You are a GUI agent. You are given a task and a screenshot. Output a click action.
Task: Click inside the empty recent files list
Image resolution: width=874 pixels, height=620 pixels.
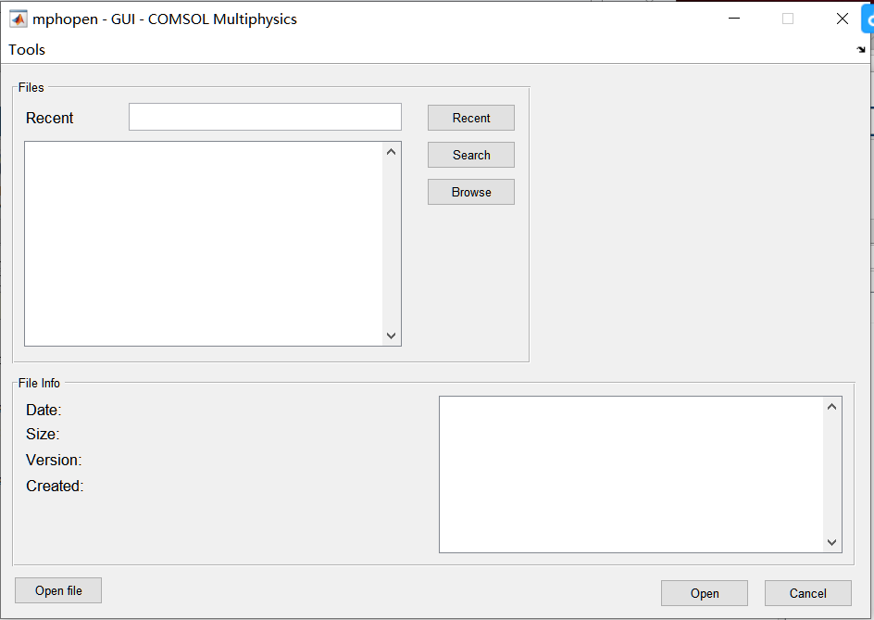tap(204, 241)
